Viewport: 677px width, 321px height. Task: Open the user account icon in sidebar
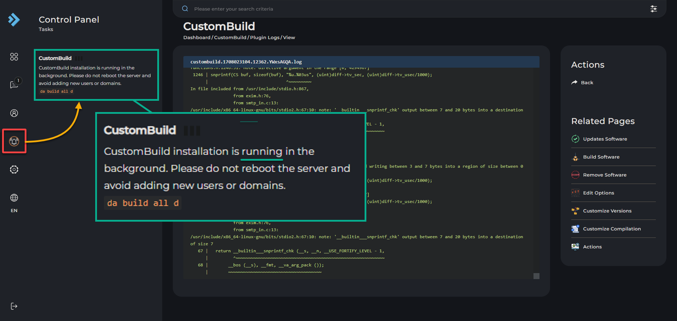pos(14,113)
